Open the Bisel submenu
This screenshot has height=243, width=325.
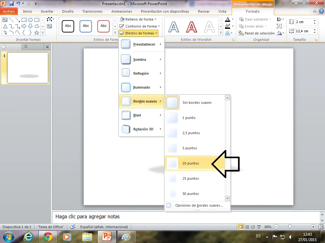tap(142, 115)
